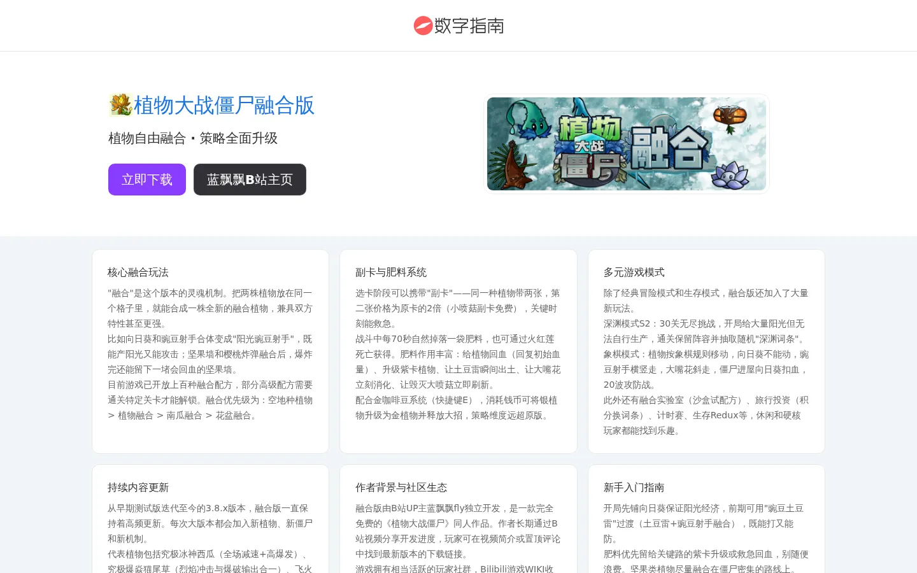
Task: Click the paragraph starting 肥料优先留给关键路的紫卡升级
Action: coord(706,561)
